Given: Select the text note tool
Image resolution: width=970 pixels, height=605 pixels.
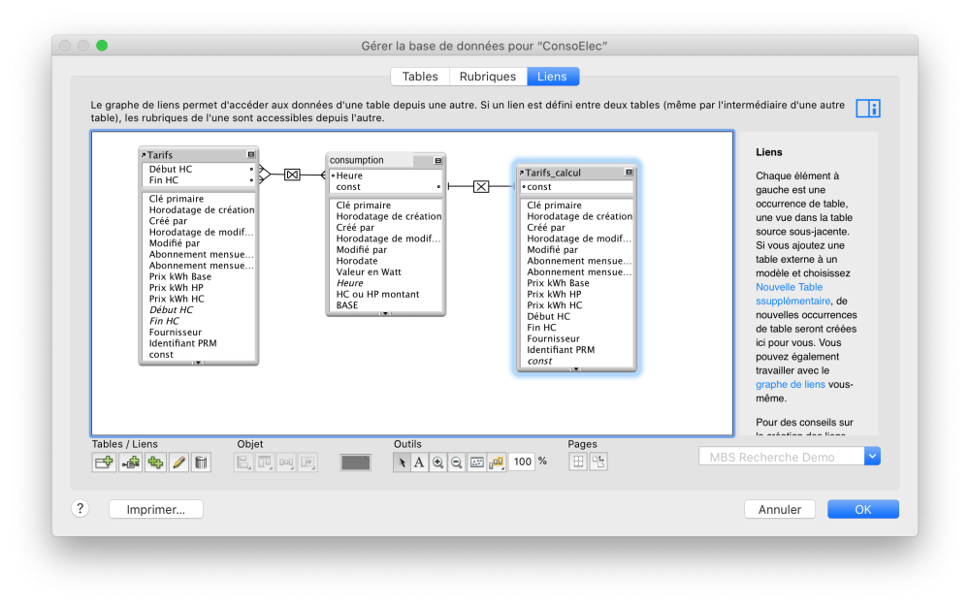Looking at the screenshot, I should click(x=419, y=462).
